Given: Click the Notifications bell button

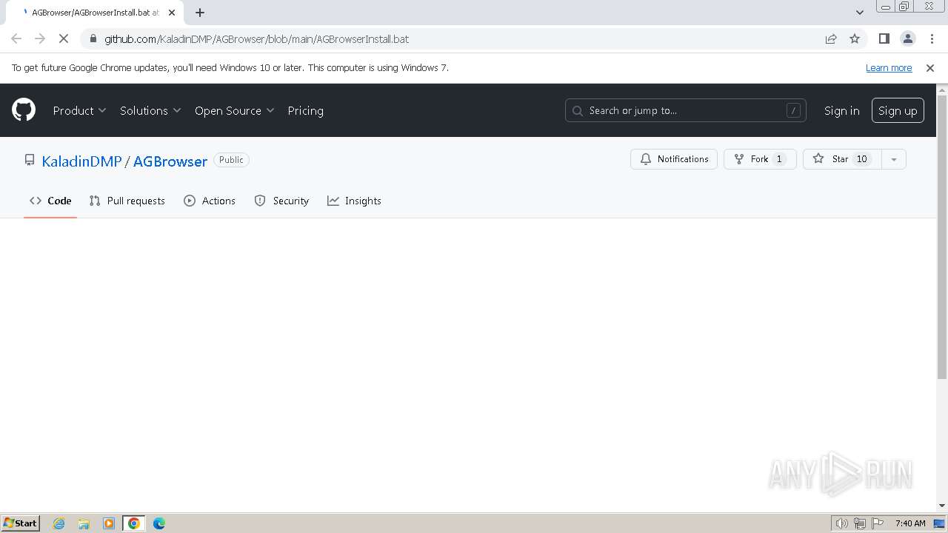Looking at the screenshot, I should (x=674, y=159).
